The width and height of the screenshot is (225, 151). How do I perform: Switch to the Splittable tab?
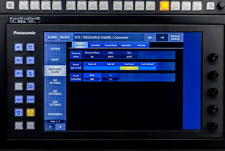(x=95, y=45)
